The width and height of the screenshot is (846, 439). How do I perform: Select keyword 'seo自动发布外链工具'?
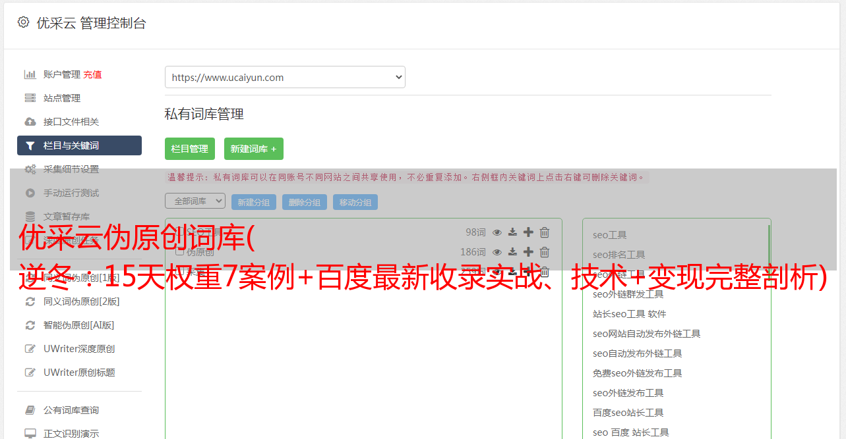pos(637,353)
